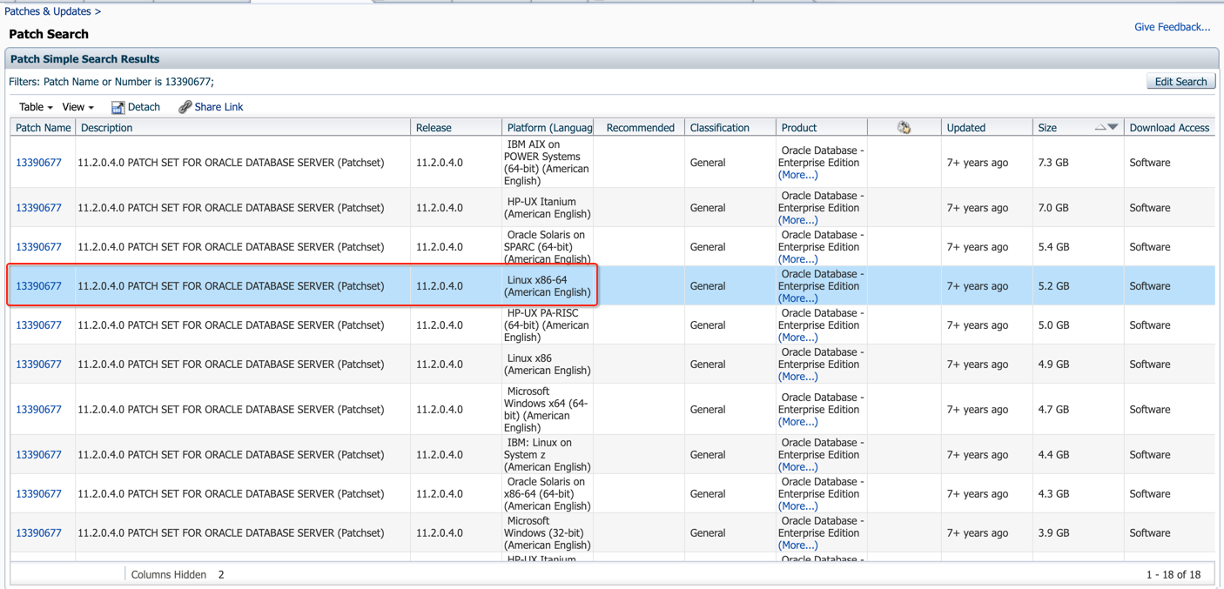The height and width of the screenshot is (589, 1224).
Task: Open the View dropdown menu
Action: click(x=77, y=107)
